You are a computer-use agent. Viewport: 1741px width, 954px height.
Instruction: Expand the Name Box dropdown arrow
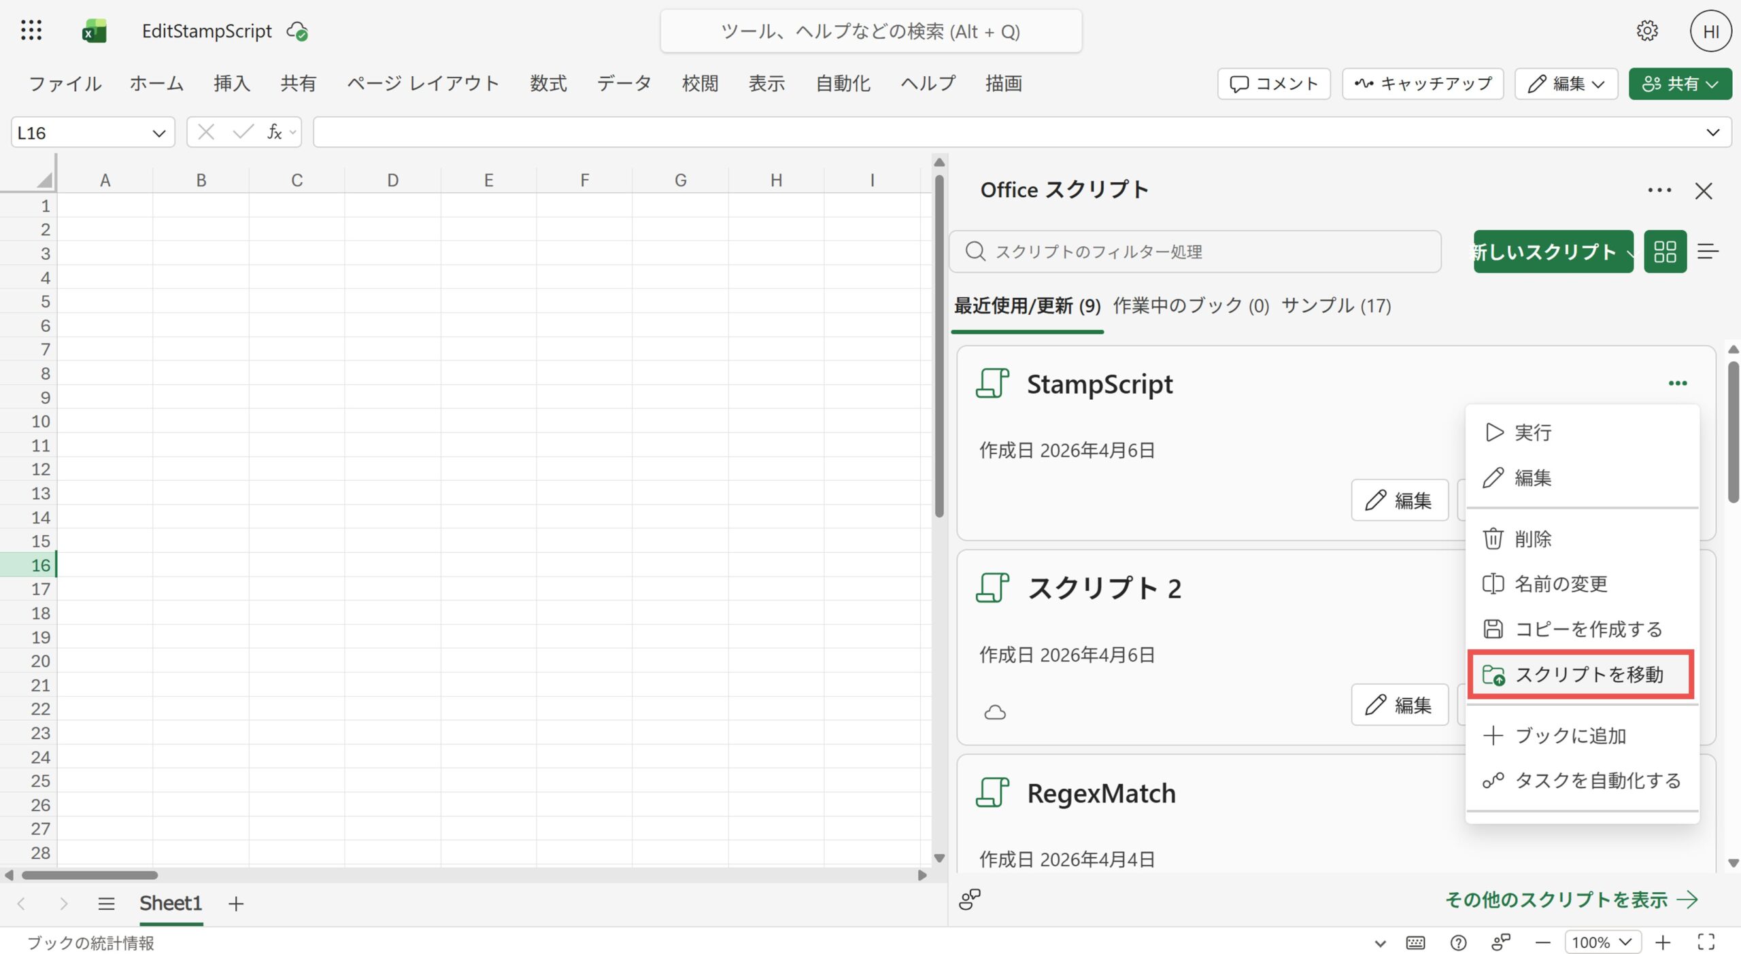(159, 133)
